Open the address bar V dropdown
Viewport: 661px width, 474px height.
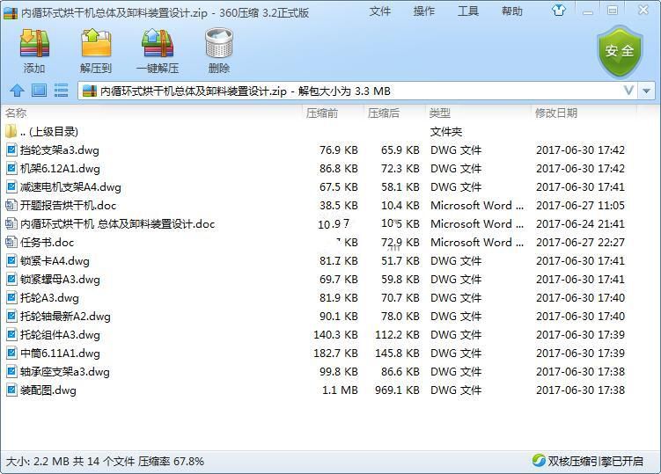628,91
